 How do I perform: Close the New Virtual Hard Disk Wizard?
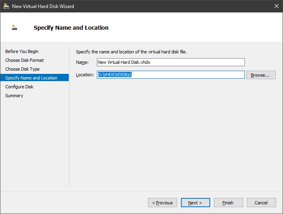pyautogui.click(x=276, y=6)
